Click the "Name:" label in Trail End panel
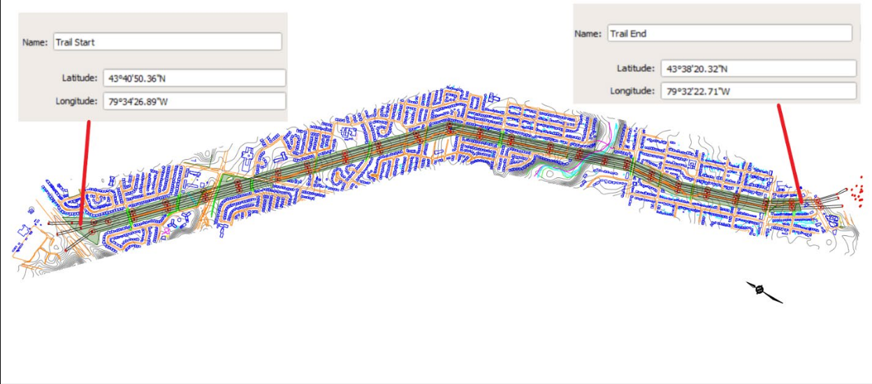 (588, 34)
